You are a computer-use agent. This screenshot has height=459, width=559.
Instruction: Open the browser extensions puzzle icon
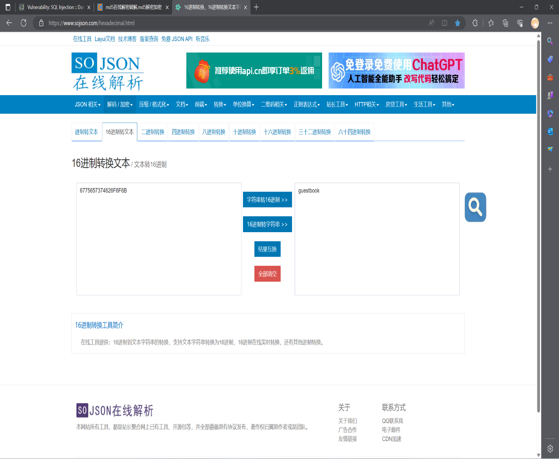(475, 23)
